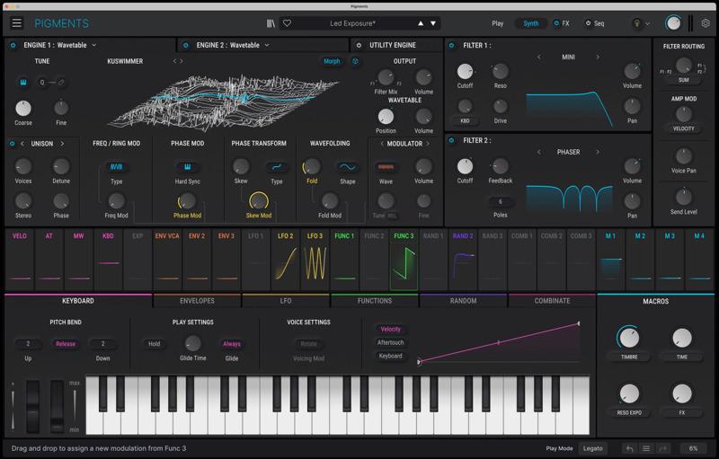Open the preset library browser icon
The height and width of the screenshot is (459, 719).
coord(271,23)
